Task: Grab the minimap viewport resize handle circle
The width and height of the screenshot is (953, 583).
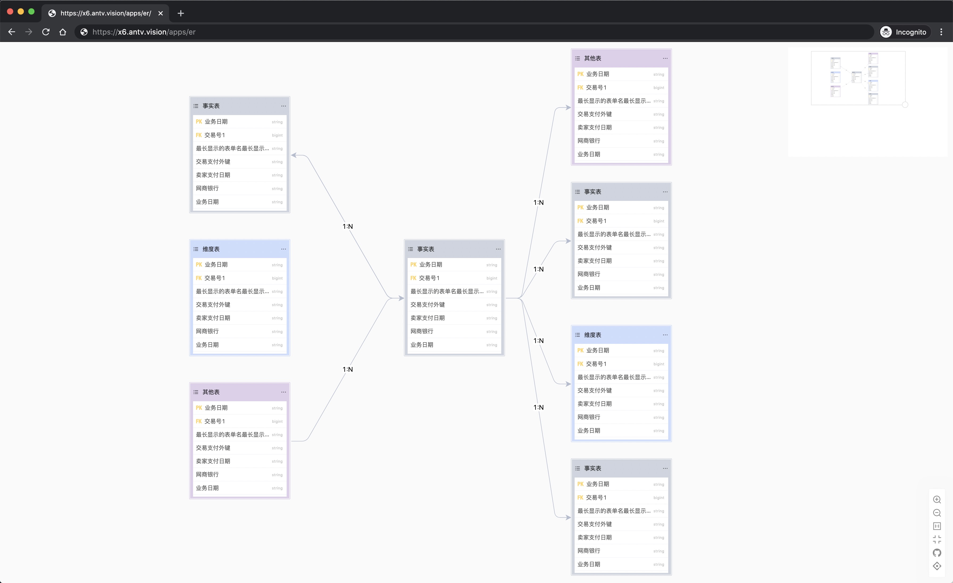Action: (905, 105)
